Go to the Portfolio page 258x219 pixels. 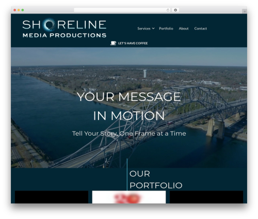(166, 28)
